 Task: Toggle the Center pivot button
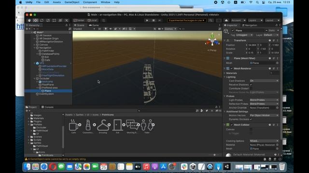79,20
